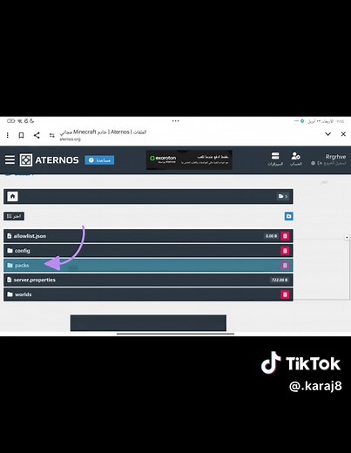Click the blue help button
Screen dimensions: 351x453
99,160
